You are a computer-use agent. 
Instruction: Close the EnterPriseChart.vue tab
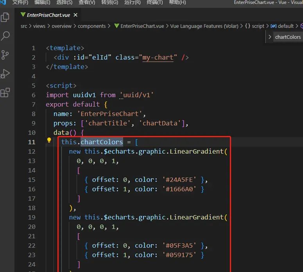click(75, 15)
